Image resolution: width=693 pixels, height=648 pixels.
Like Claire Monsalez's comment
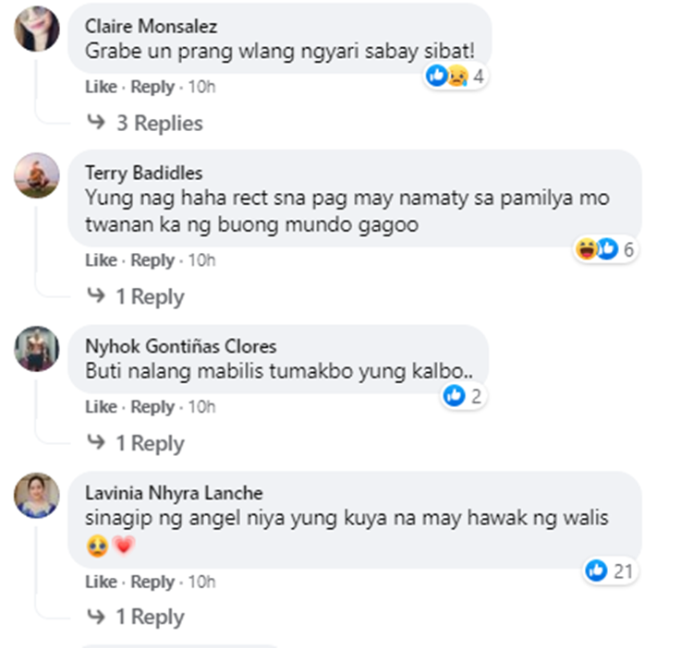pyautogui.click(x=102, y=87)
